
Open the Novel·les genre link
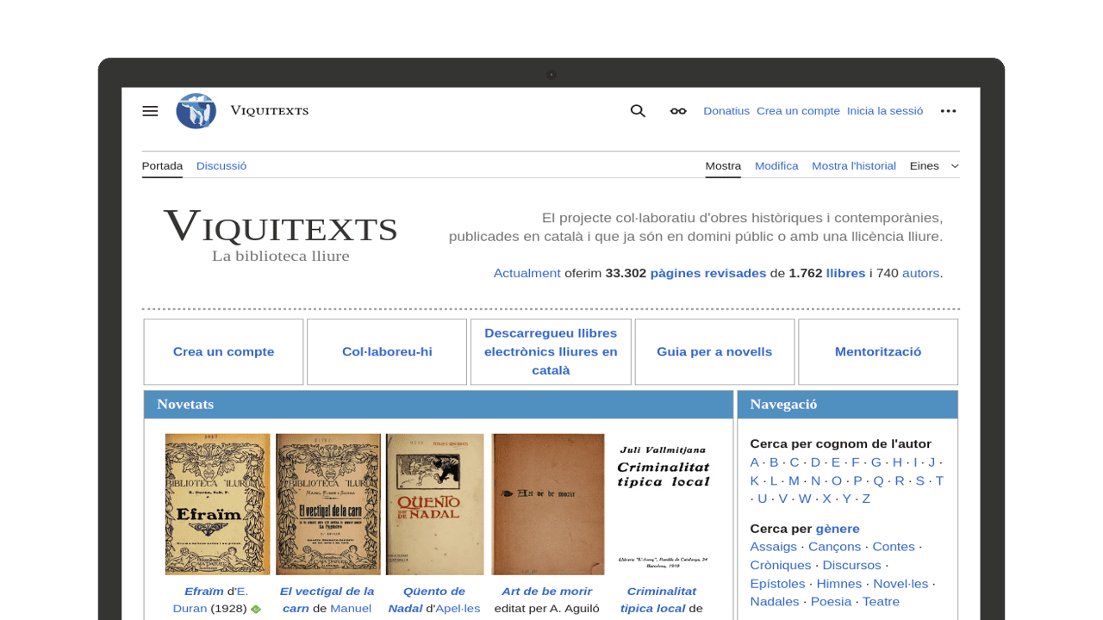900,584
